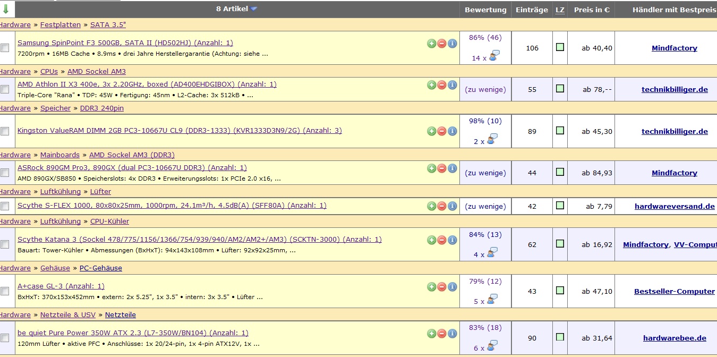This screenshot has width=717, height=357.
Task: Open info icon for Kingston ValueRAM
Action: [x=452, y=131]
